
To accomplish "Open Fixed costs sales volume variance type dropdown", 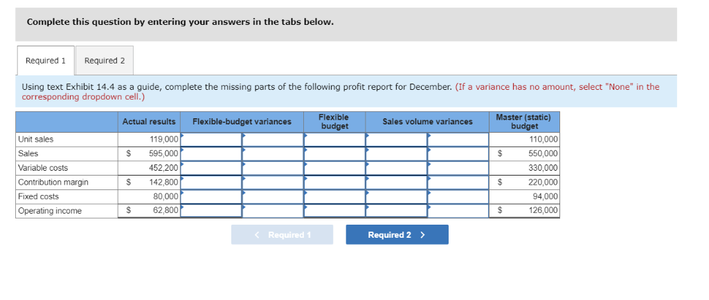I will pos(458,197).
